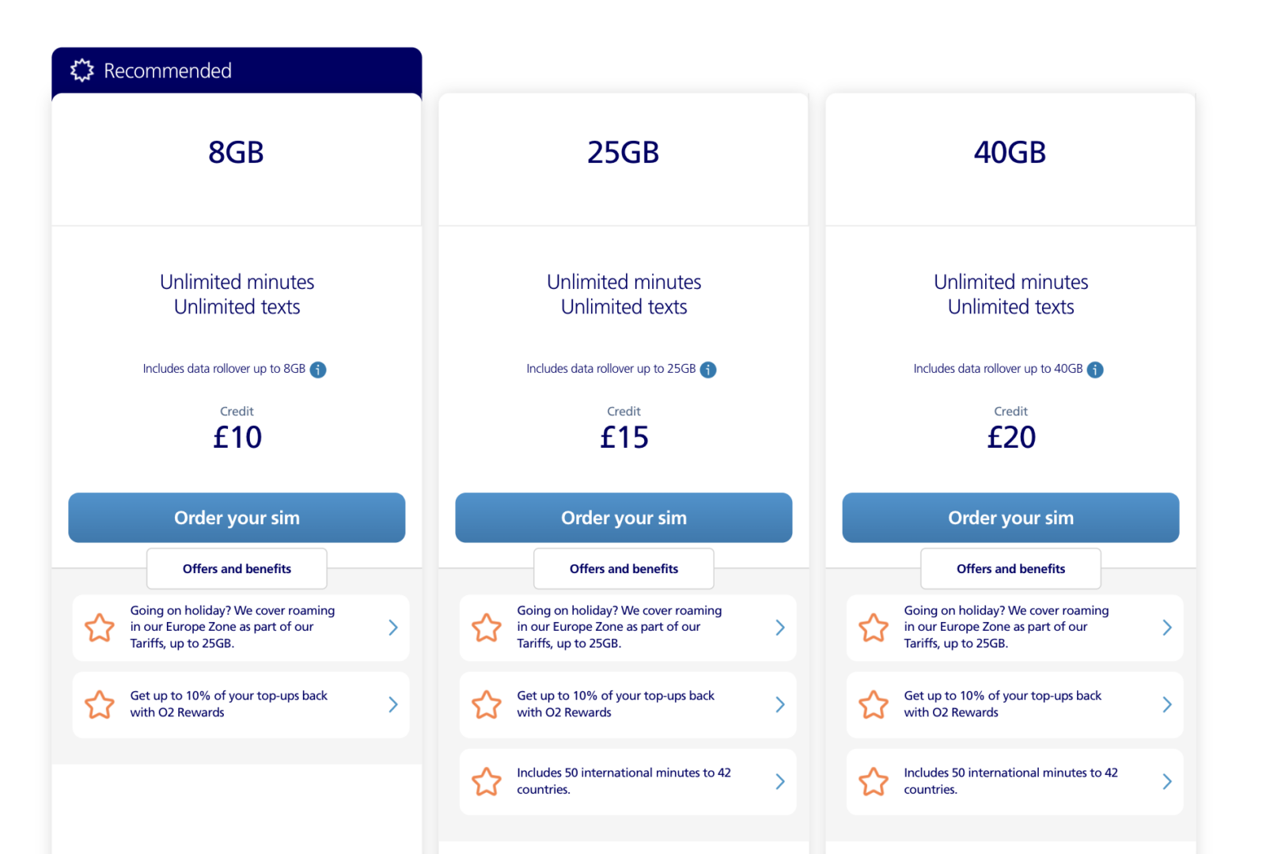
Task: Open international minutes details for 25GB plan
Action: point(780,781)
